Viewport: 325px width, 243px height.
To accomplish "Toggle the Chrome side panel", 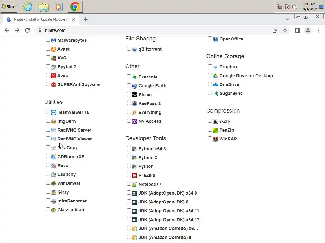I will coord(298,31).
